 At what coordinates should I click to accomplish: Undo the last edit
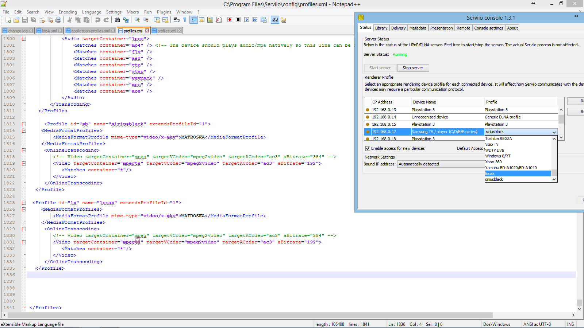tap(97, 20)
